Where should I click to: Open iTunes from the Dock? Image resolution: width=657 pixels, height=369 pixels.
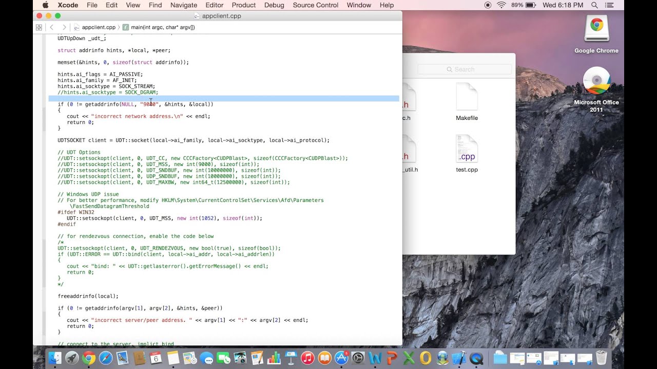[308, 358]
